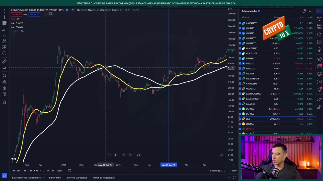Image resolution: width=323 pixels, height=181 pixels.
Task: Select ATOMUSDT in watchlist
Action: coord(277,84)
